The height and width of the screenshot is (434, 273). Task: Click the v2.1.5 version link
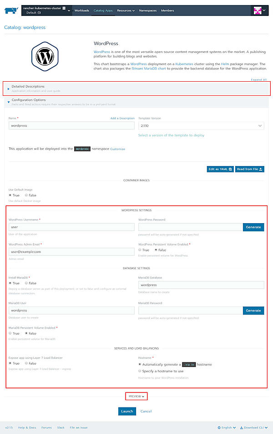tap(9, 428)
